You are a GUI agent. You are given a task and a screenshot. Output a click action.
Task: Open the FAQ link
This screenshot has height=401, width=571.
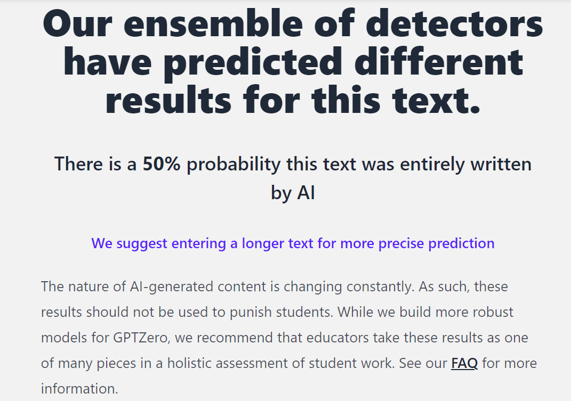pos(464,364)
